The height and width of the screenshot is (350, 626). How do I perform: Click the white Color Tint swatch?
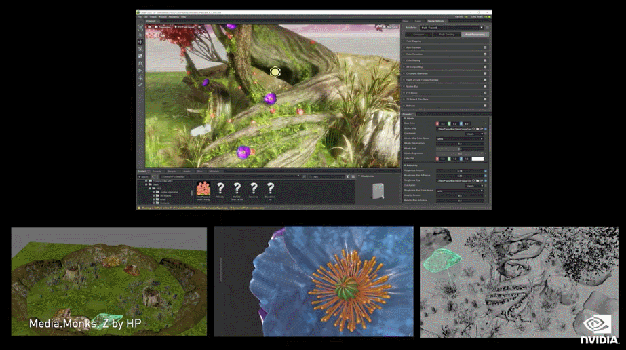[477, 159]
